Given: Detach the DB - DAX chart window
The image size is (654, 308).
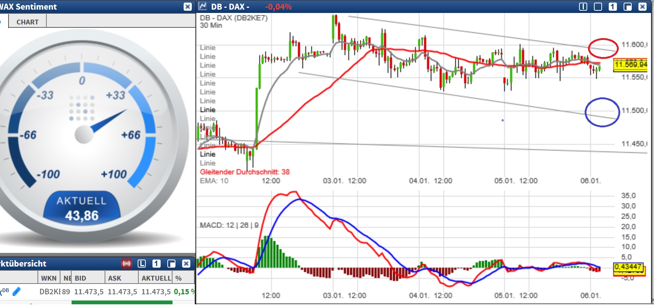Looking at the screenshot, I should tap(628, 7).
